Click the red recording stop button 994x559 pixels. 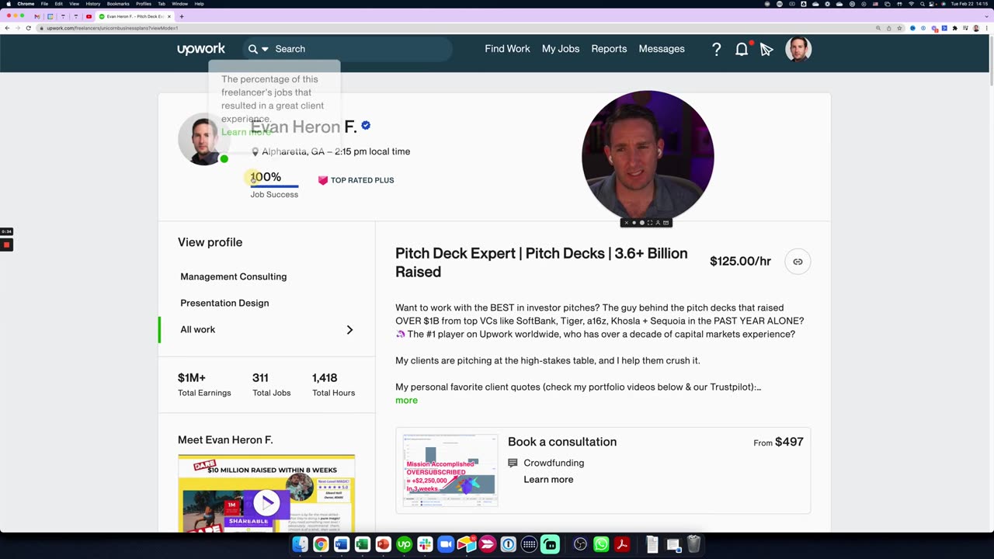pos(6,245)
